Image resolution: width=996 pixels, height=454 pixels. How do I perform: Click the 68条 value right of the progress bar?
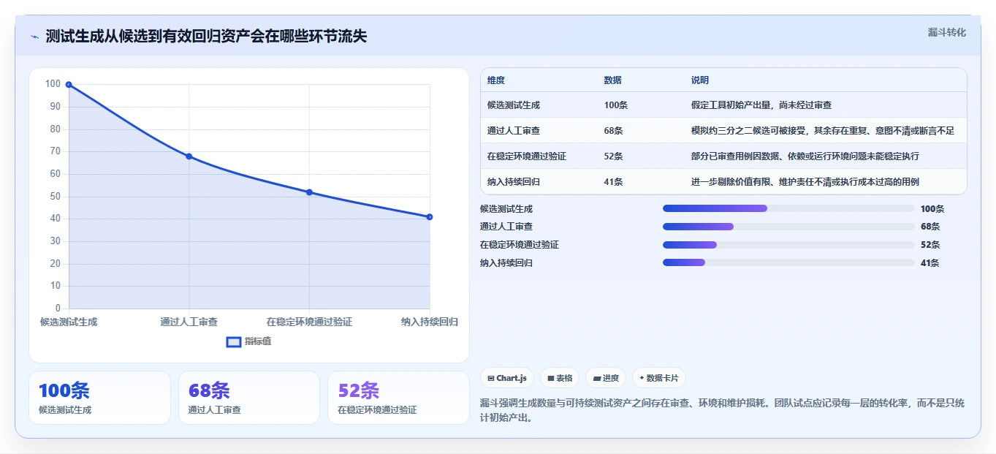(930, 227)
